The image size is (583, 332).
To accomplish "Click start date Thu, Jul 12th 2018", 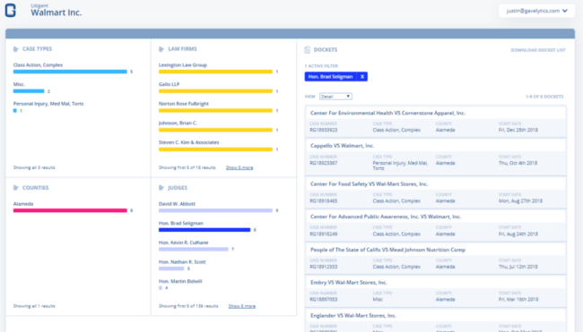I will click(518, 267).
